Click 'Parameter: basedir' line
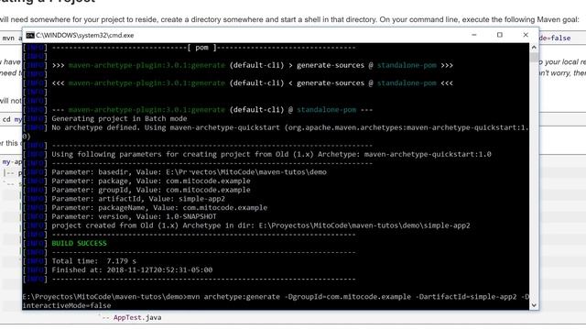586x330 pixels. (x=190, y=172)
